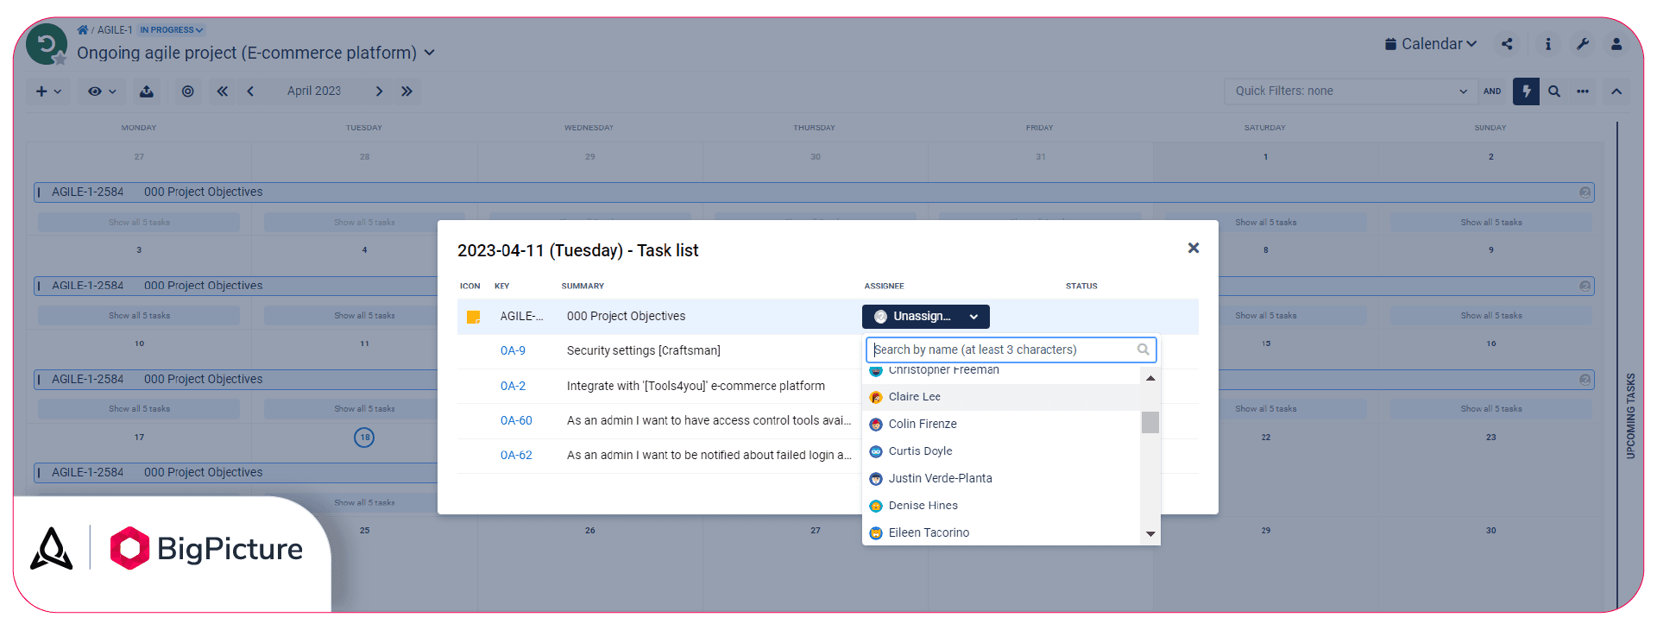Select Curtis Doyle as assignee

[1002, 451]
